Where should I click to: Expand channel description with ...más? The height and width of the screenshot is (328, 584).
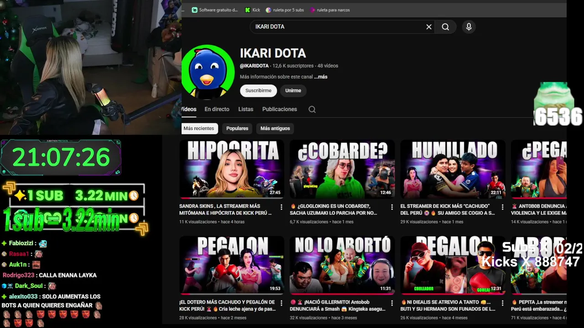tap(321, 77)
